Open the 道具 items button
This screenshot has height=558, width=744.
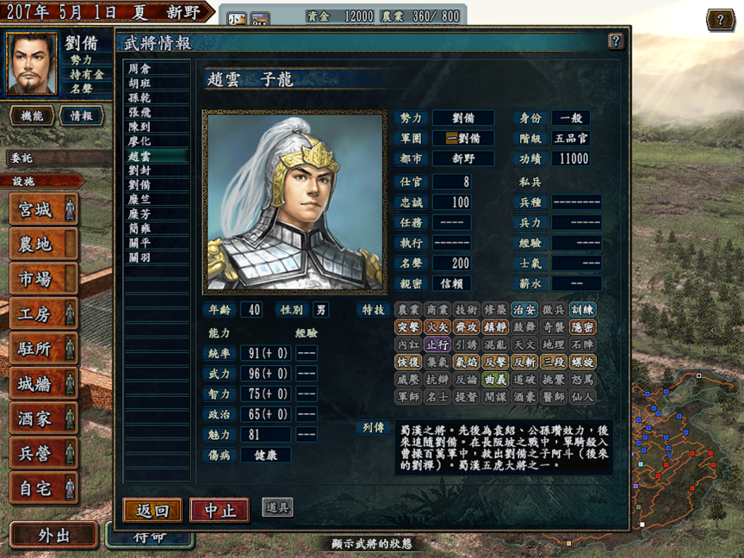coord(277,508)
